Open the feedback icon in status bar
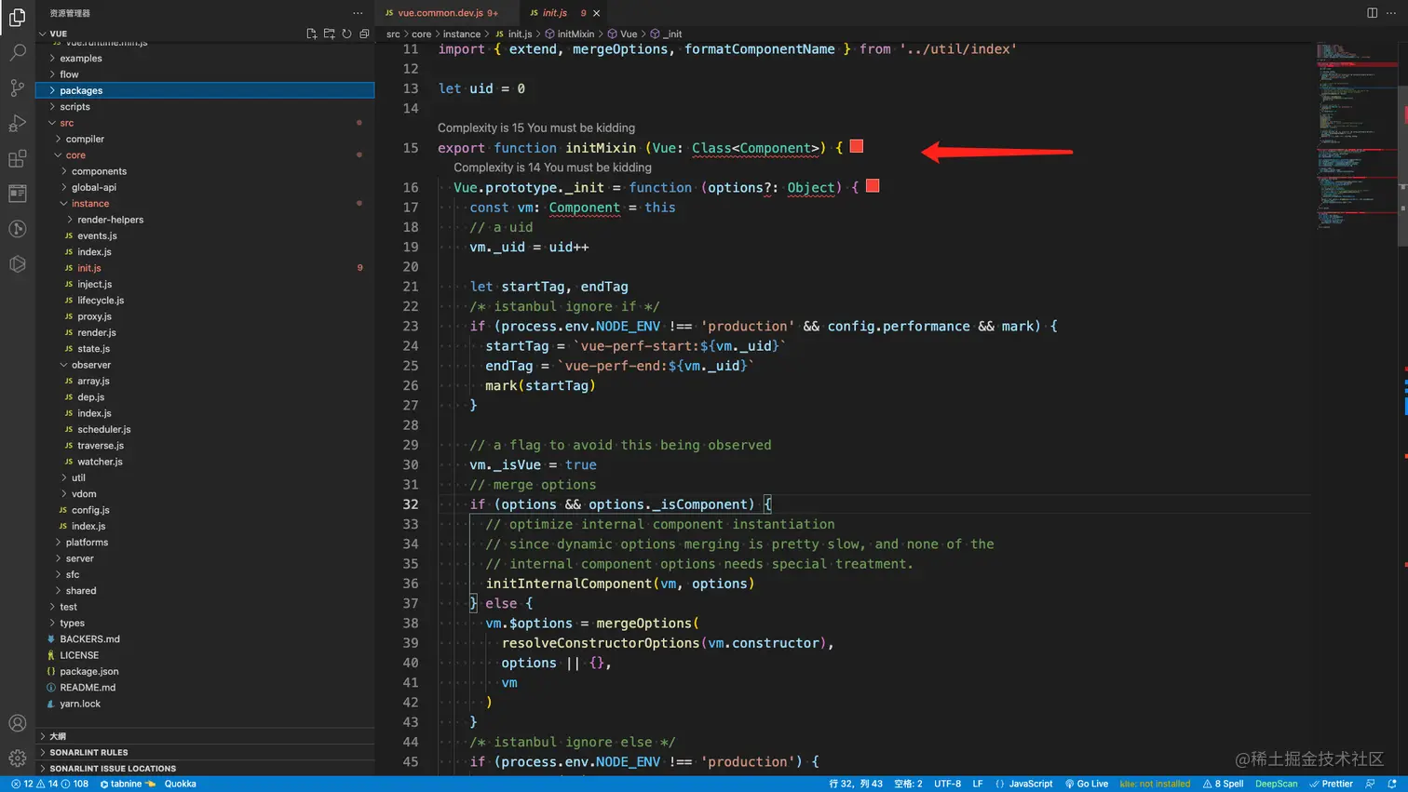 1370,784
